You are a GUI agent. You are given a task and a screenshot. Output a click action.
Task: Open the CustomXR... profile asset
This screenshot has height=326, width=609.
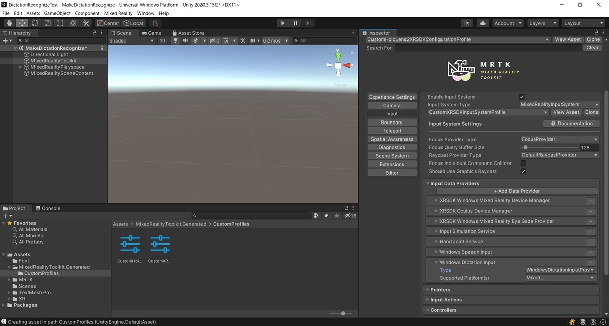(x=160, y=249)
